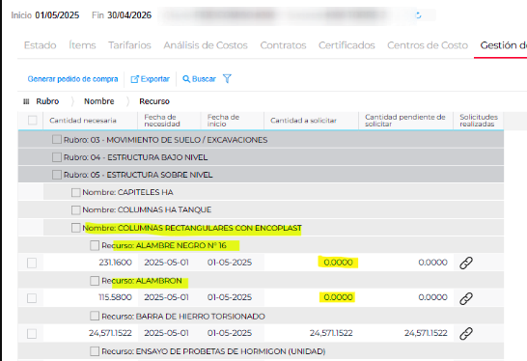Click the Buscar search button
The height and width of the screenshot is (361, 527).
click(x=199, y=79)
